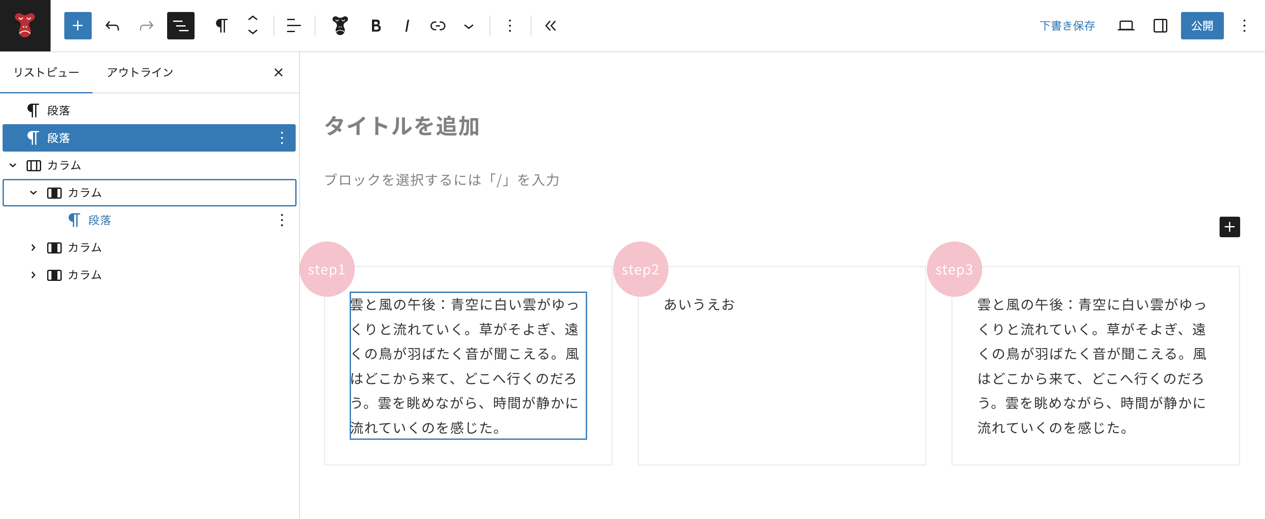The width and height of the screenshot is (1265, 519).
Task: Click the paragraph icon of first 段落 row
Action: [x=33, y=110]
